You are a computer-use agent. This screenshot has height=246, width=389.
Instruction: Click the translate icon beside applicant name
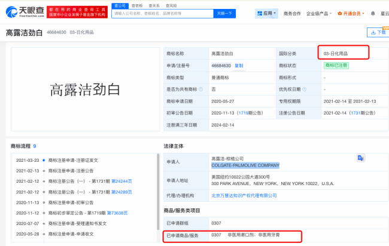[361, 158]
